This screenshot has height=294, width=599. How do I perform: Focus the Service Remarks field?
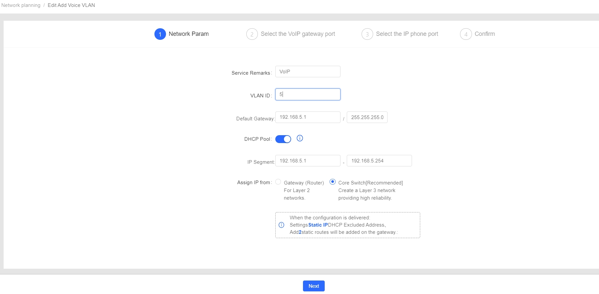pos(308,72)
